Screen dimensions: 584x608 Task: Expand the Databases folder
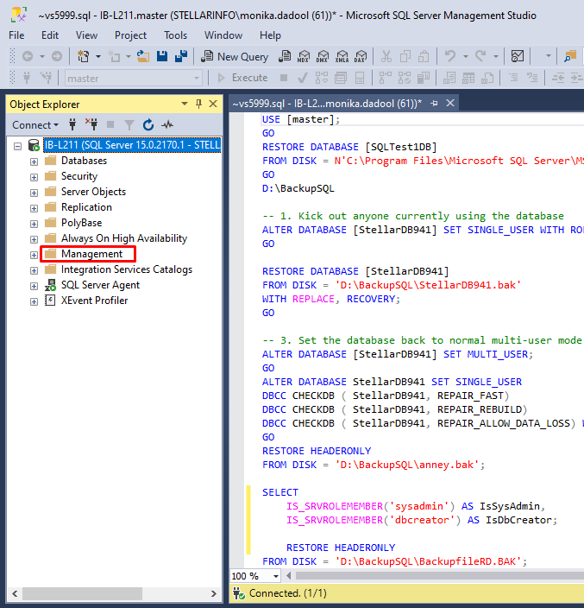[x=35, y=161]
